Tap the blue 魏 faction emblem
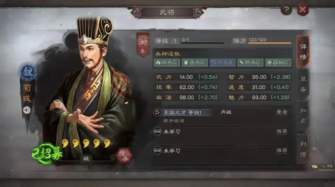This screenshot has height=187, width=335. (x=27, y=72)
